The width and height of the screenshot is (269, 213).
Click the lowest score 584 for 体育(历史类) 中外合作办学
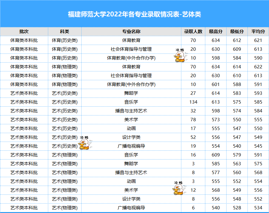click(237, 58)
